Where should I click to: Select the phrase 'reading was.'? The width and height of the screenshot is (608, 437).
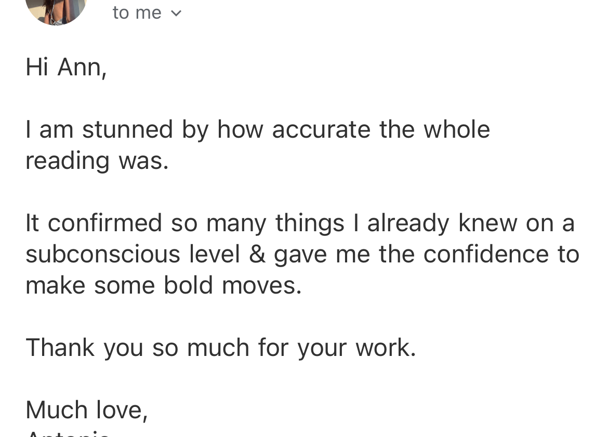point(97,160)
